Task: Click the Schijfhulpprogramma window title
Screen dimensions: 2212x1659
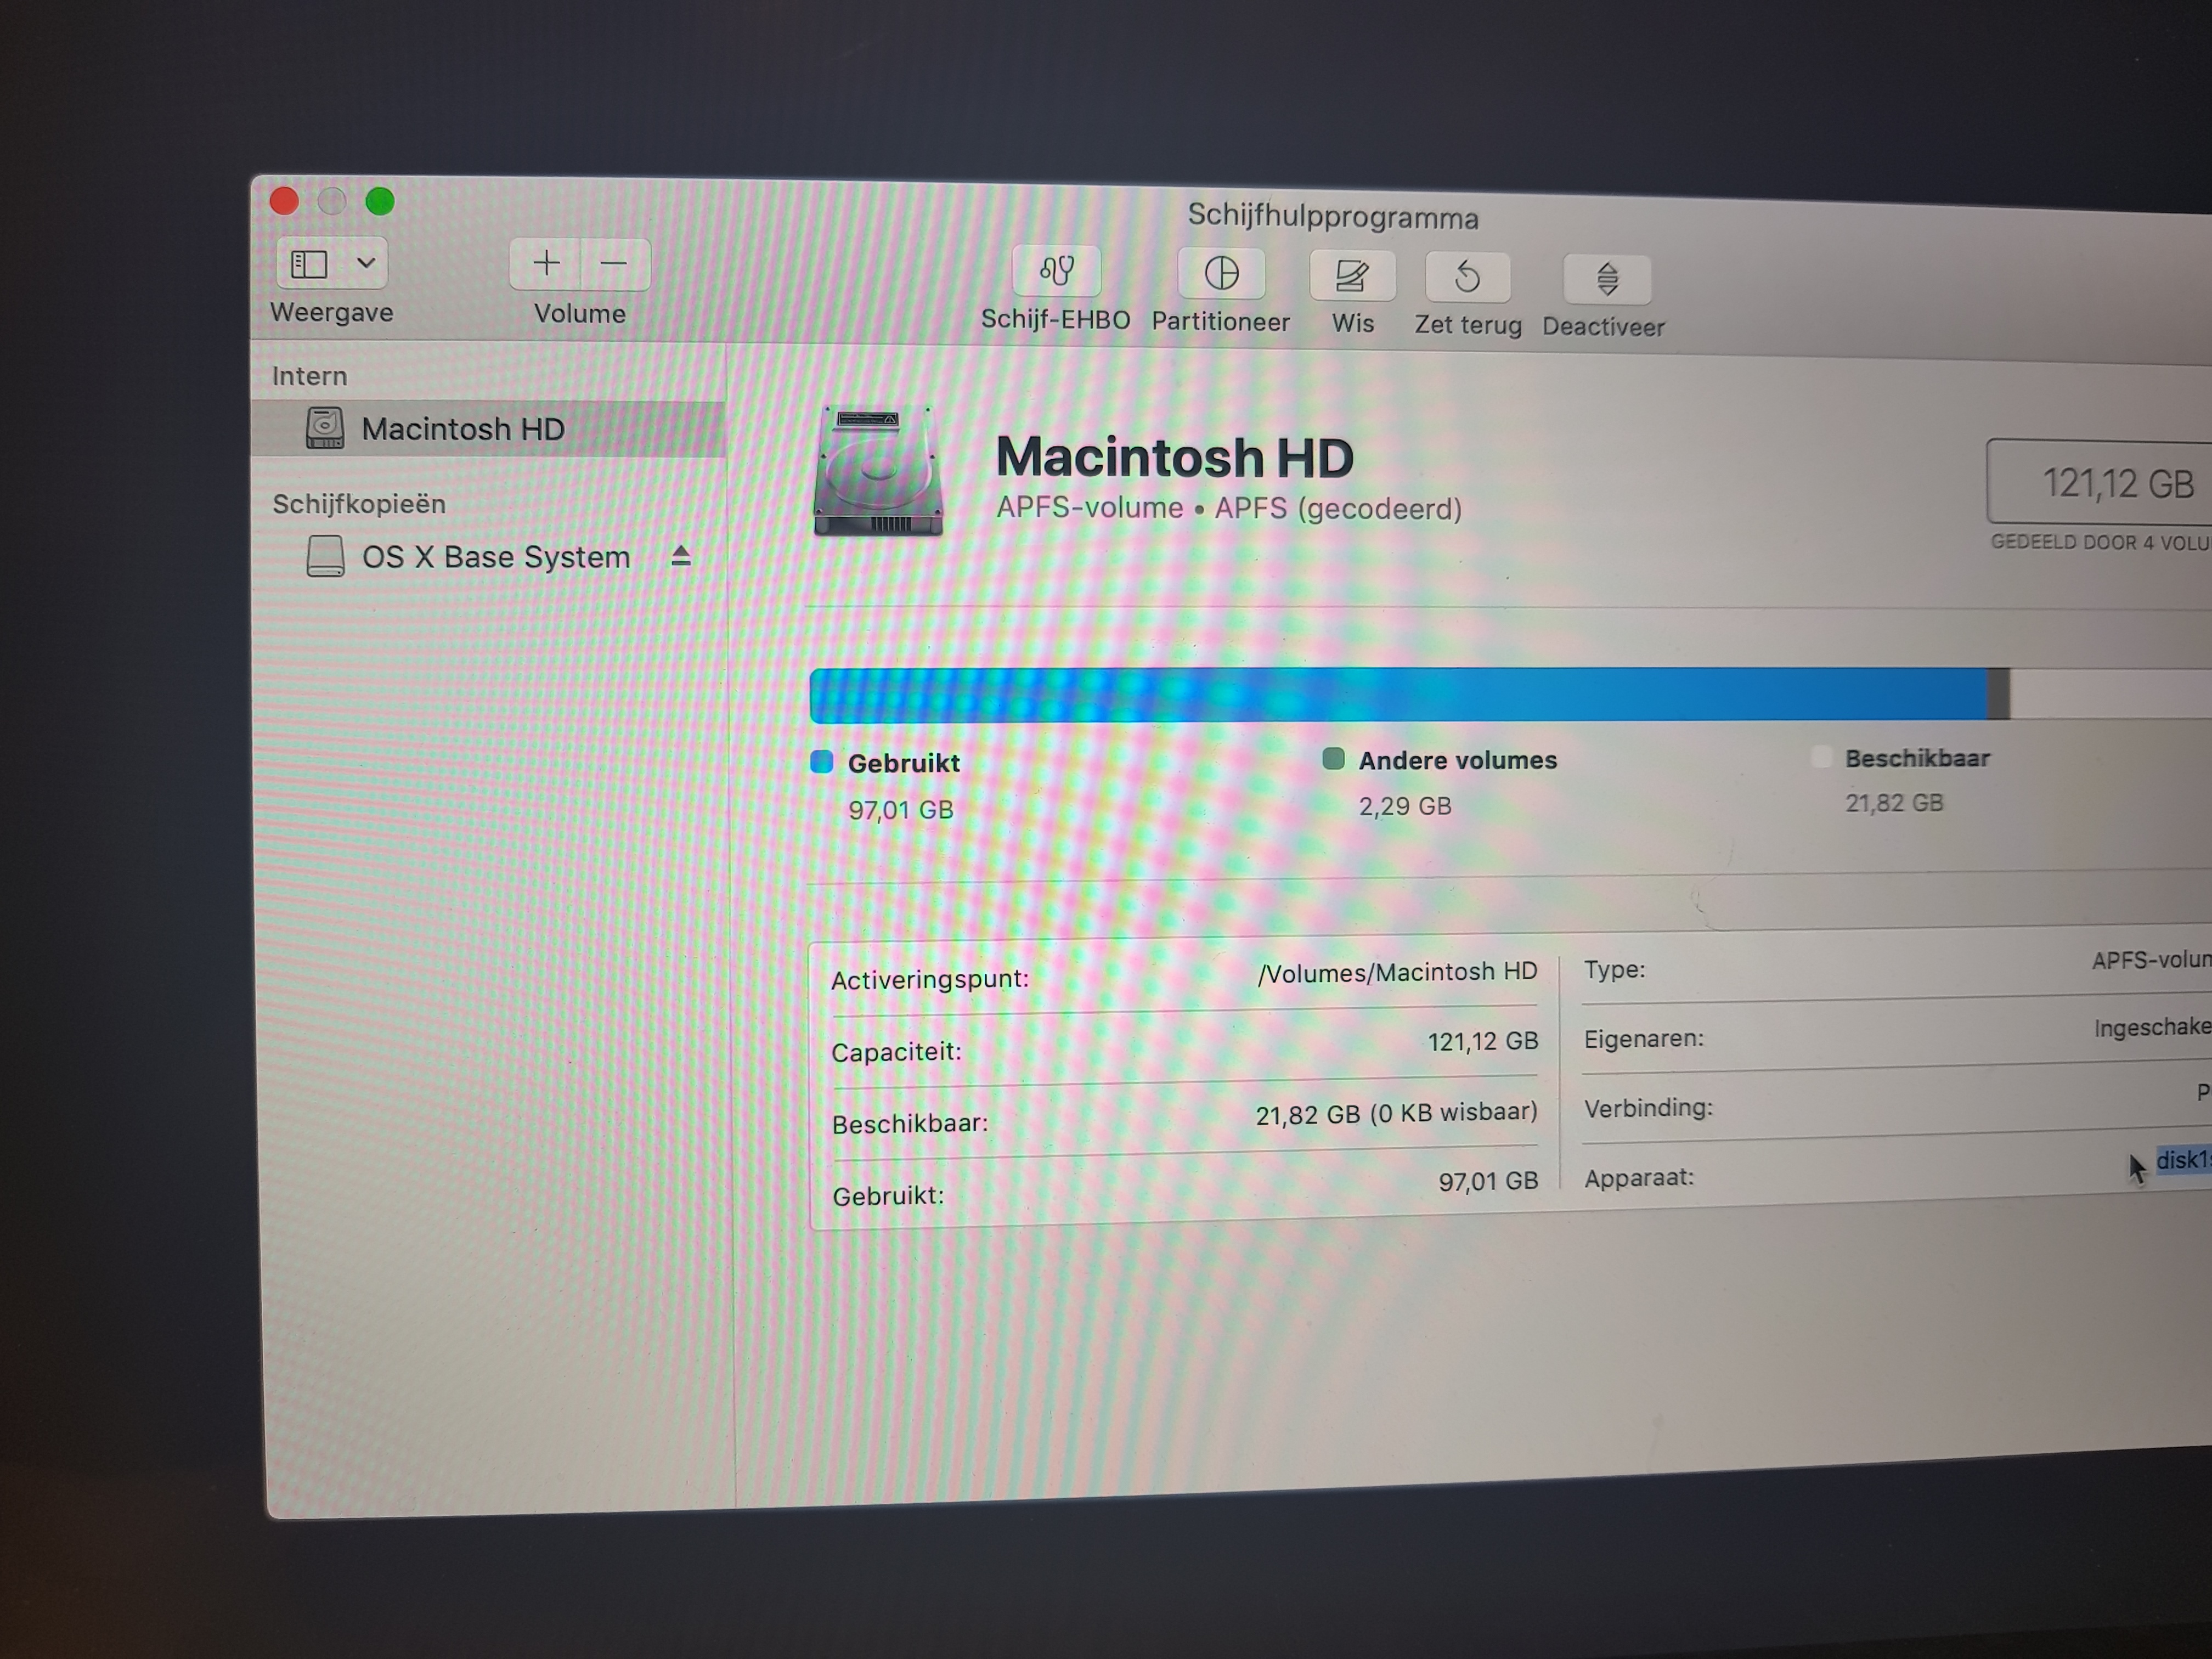Action: click(x=1333, y=217)
